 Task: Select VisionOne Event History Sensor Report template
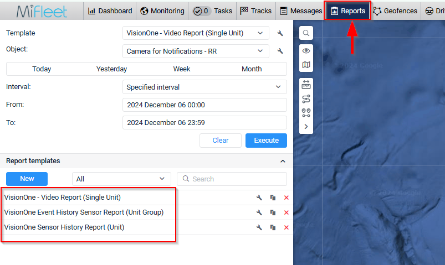point(84,212)
